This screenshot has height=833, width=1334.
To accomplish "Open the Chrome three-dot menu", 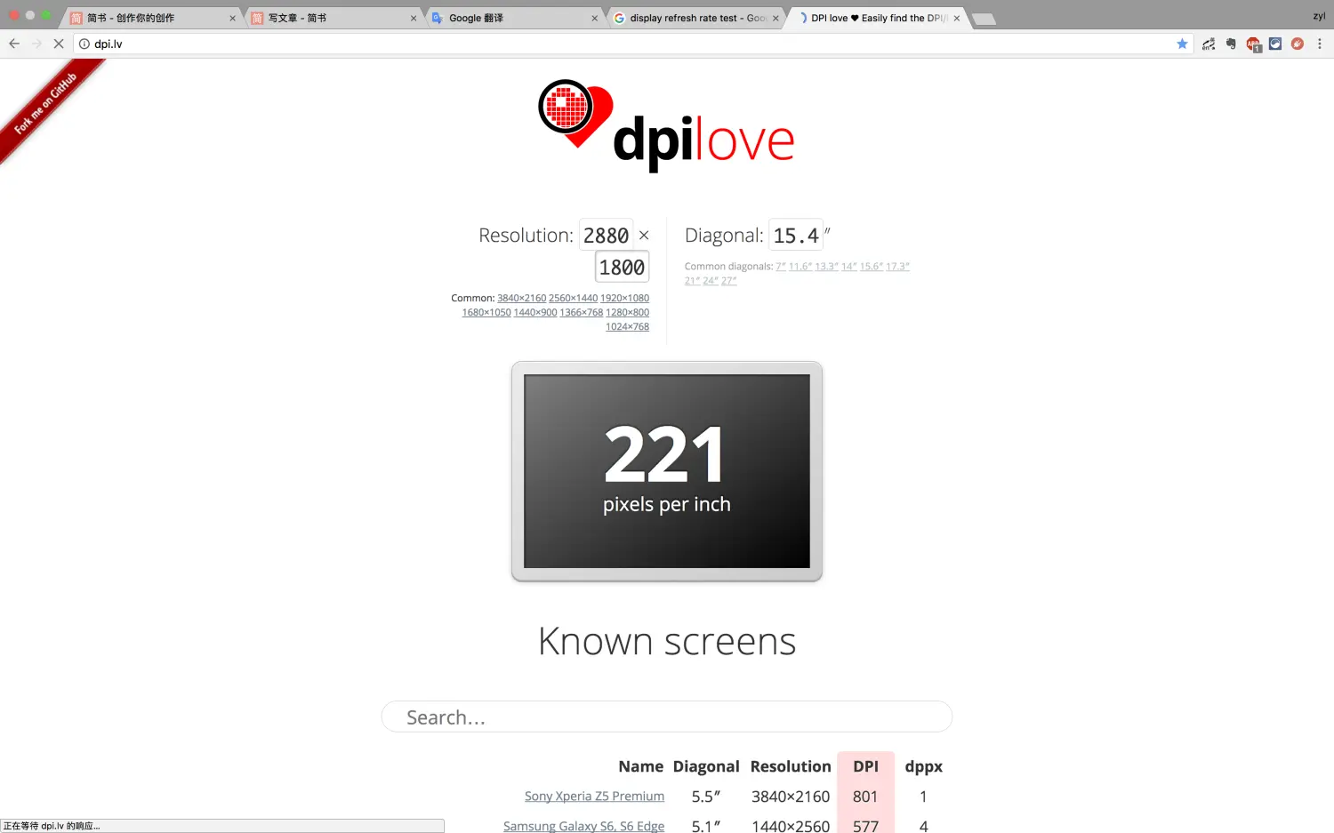I will click(x=1320, y=44).
